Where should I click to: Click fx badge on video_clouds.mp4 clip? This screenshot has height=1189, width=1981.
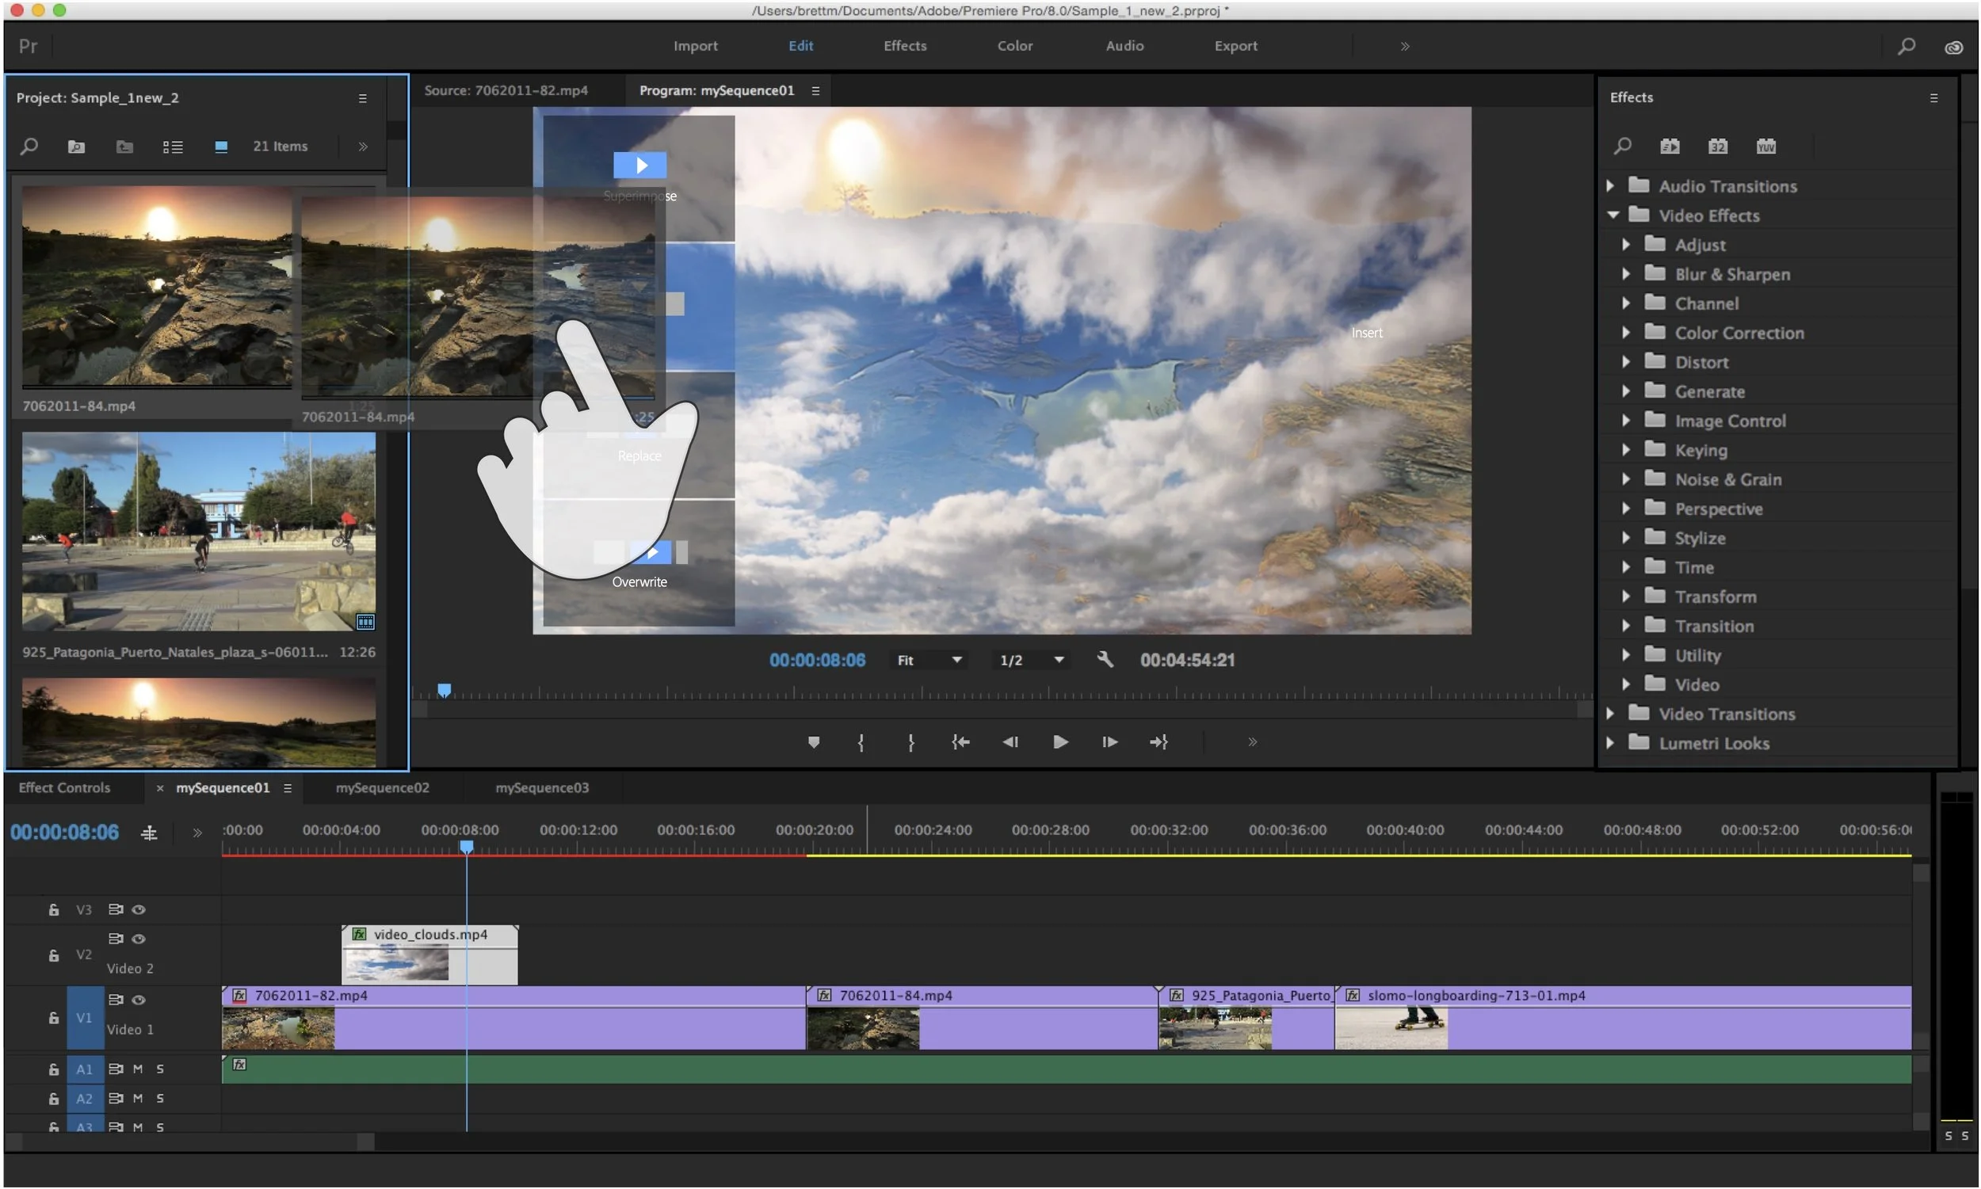pos(359,933)
